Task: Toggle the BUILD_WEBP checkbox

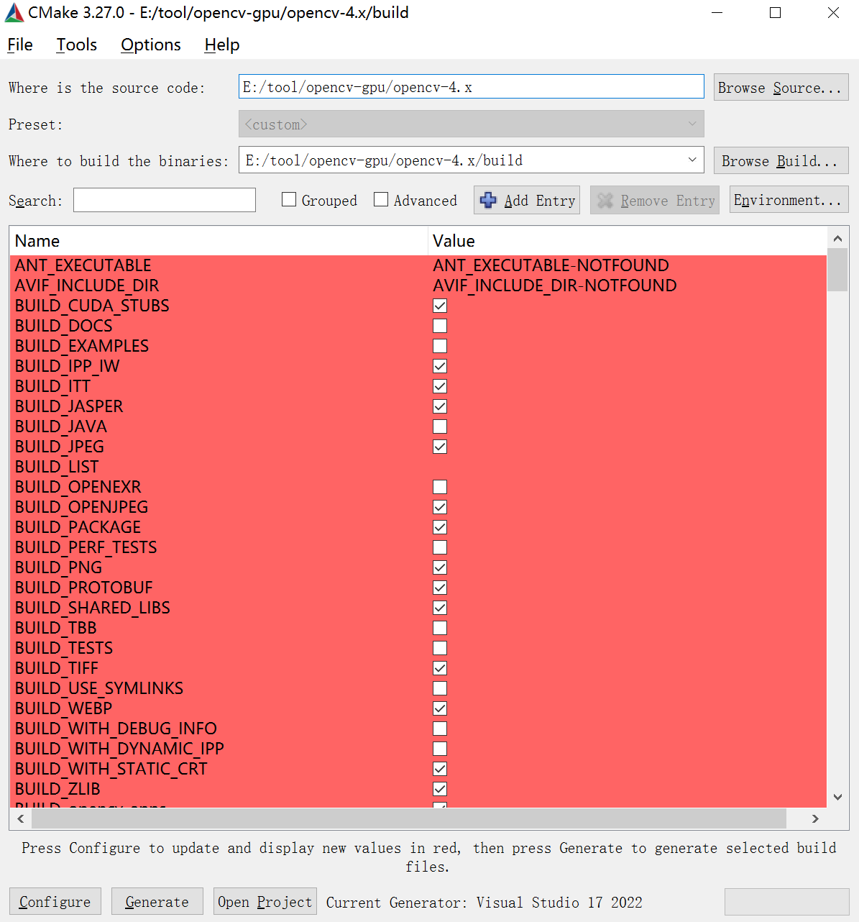Action: coord(440,708)
